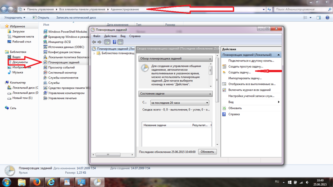Open Рабочий стол in Explorer sidebar

pos(19,42)
